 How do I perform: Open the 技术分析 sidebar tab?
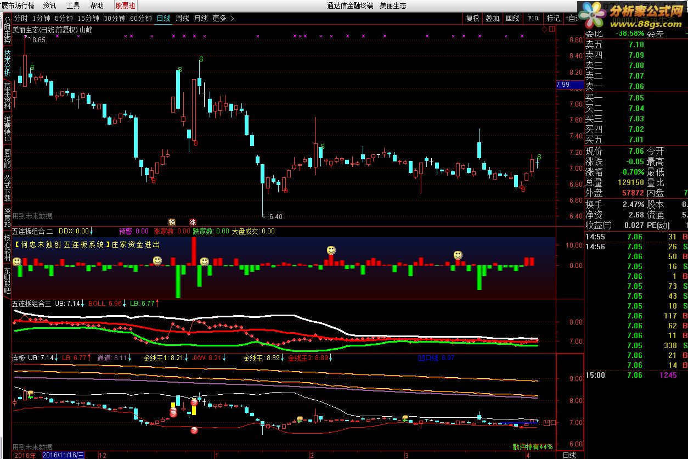7,63
